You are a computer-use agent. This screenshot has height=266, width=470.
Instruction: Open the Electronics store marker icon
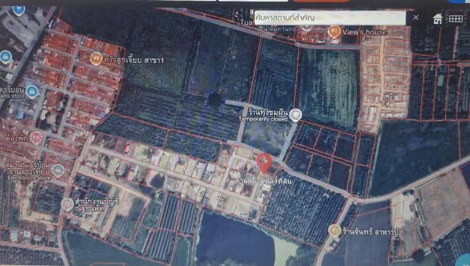pyautogui.click(x=58, y=170)
